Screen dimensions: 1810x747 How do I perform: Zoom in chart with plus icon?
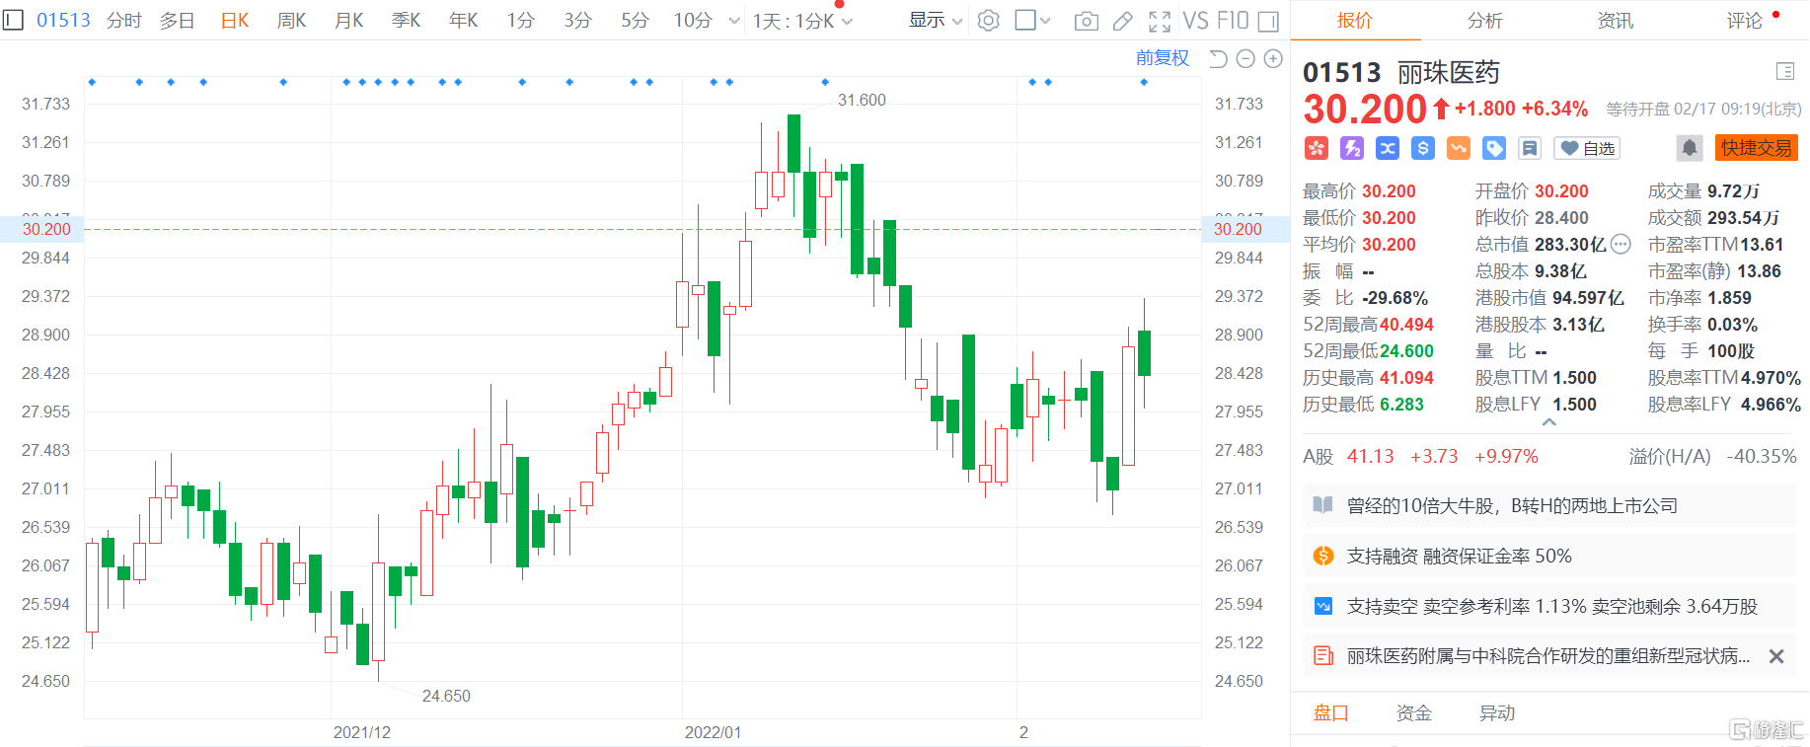1273,59
